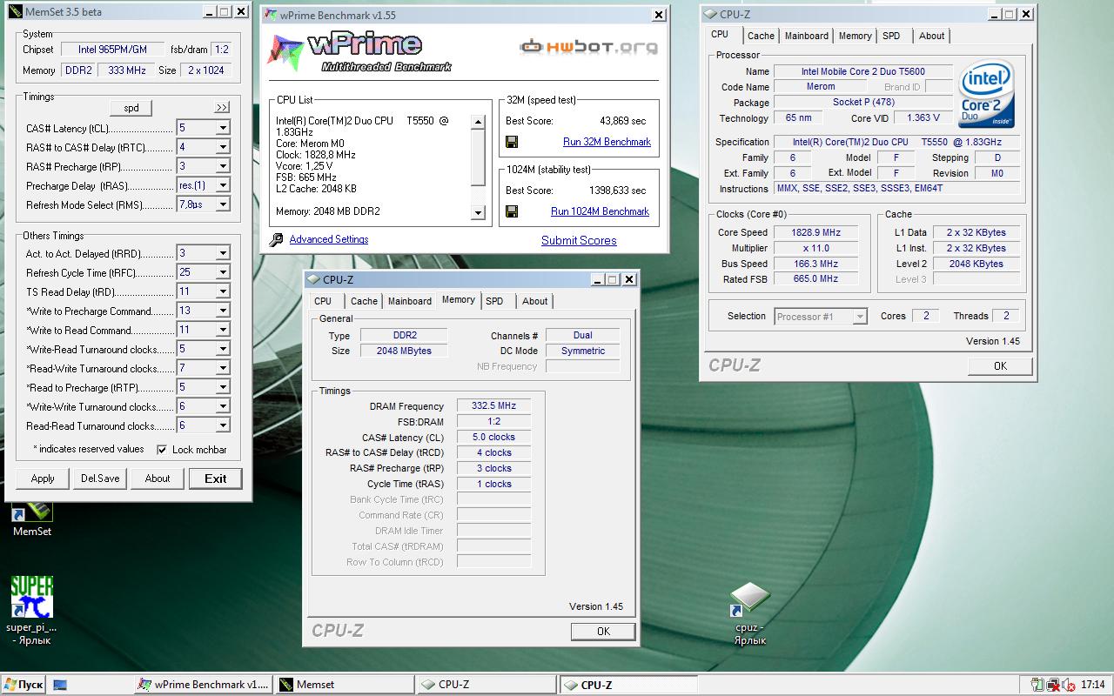The height and width of the screenshot is (696, 1114).
Task: Switch to Cache tab in processor CPU-Z window
Action: [x=761, y=36]
